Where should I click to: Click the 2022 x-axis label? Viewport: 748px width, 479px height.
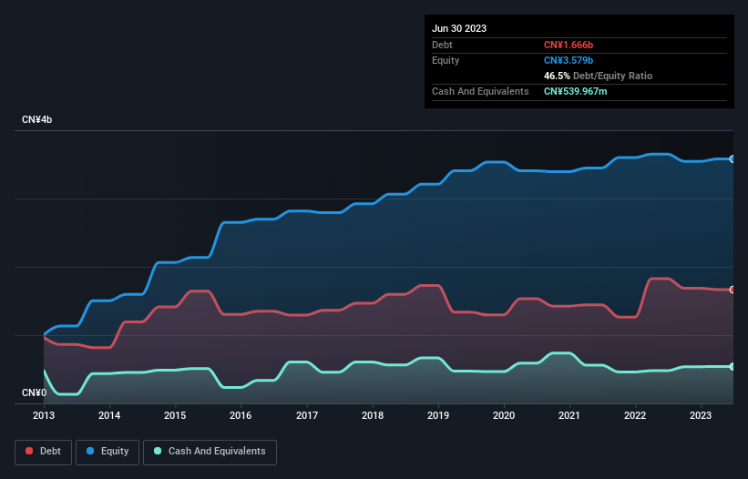pyautogui.click(x=635, y=415)
